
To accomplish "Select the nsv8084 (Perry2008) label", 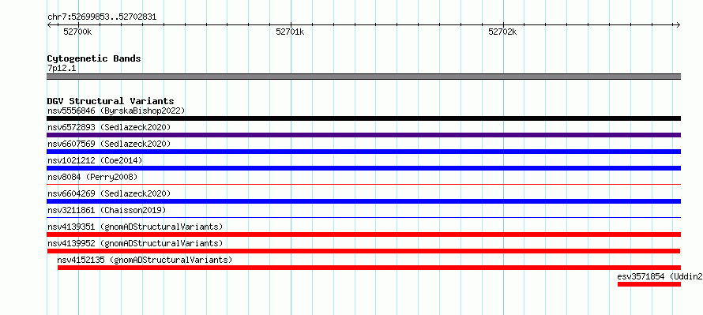I will pos(92,177).
